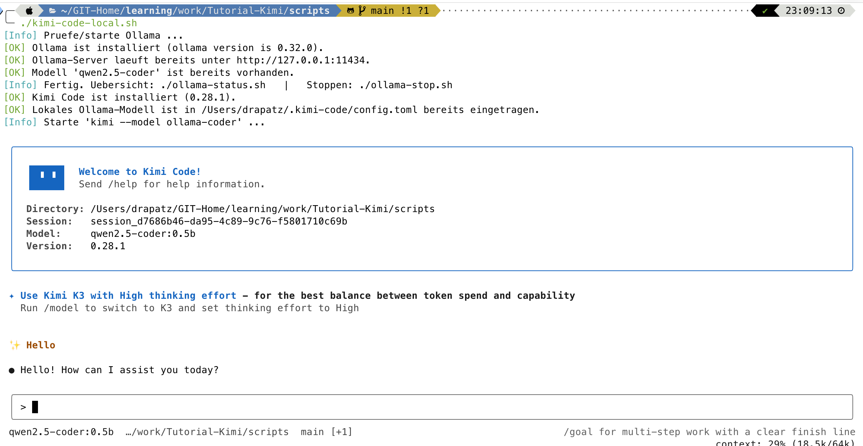Click the …/work/Tutorial-Kimi/scripts status entry
Screen dimensions: 863x446
pyautogui.click(x=207, y=432)
